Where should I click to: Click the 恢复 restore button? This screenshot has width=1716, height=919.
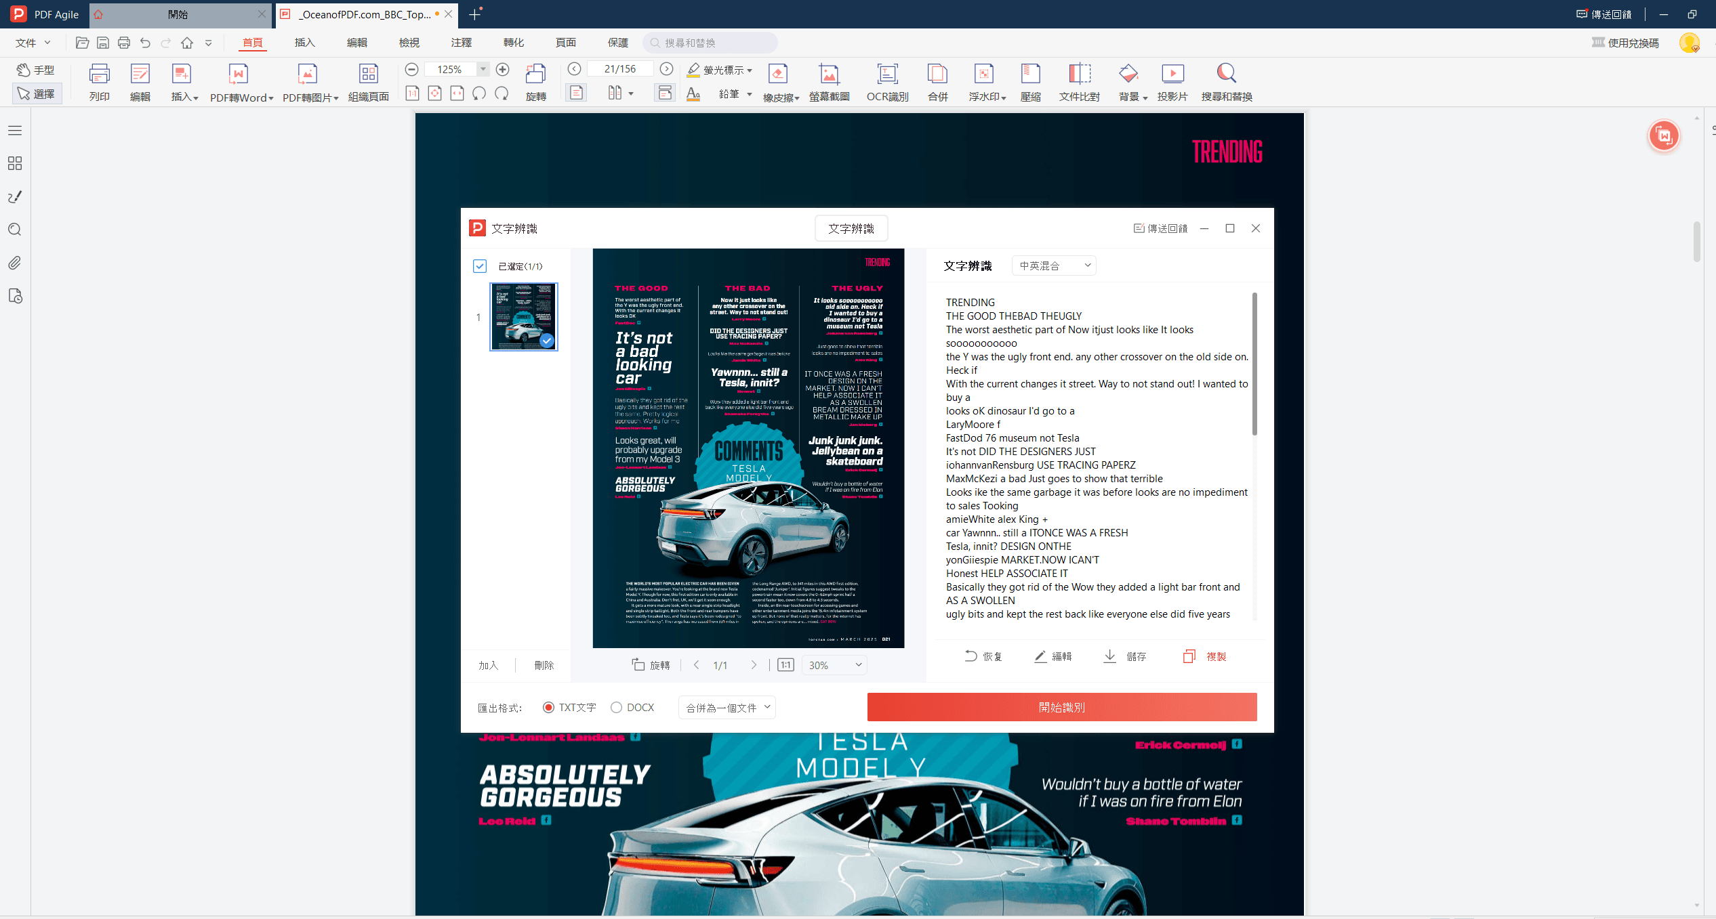point(983,656)
